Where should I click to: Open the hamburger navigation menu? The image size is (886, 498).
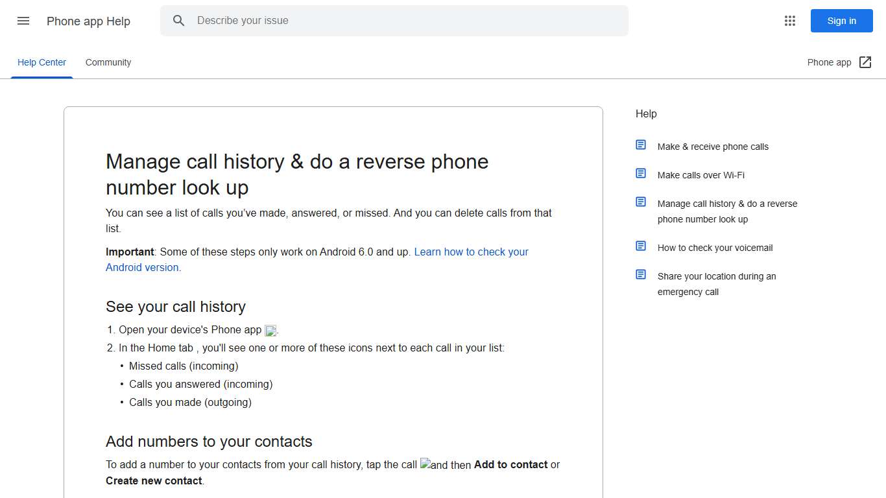[23, 21]
